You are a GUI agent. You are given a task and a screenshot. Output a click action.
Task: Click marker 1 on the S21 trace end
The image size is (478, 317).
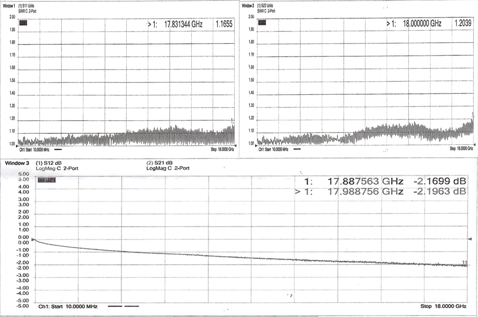(464, 263)
